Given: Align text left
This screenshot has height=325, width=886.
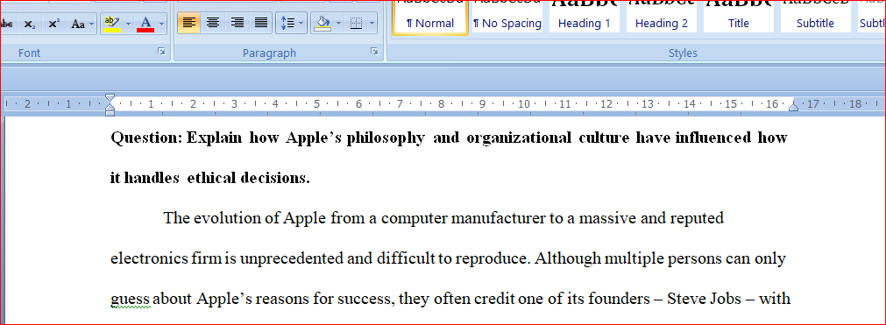Looking at the screenshot, I should (188, 23).
